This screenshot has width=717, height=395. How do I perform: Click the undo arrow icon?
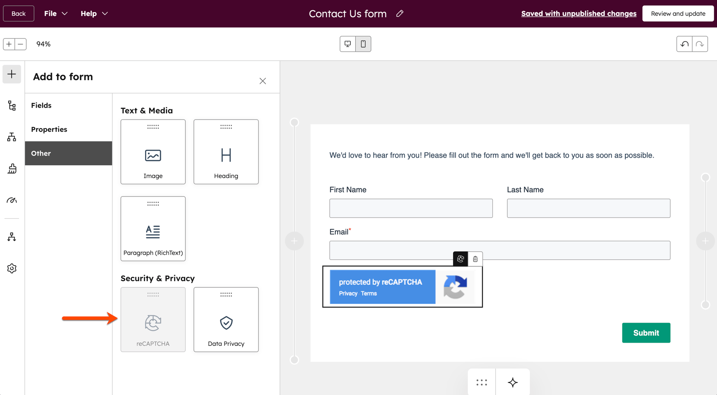pos(684,44)
